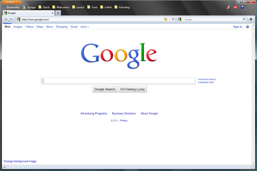Open the Flash block icon dropdown arrow

click(232, 7)
